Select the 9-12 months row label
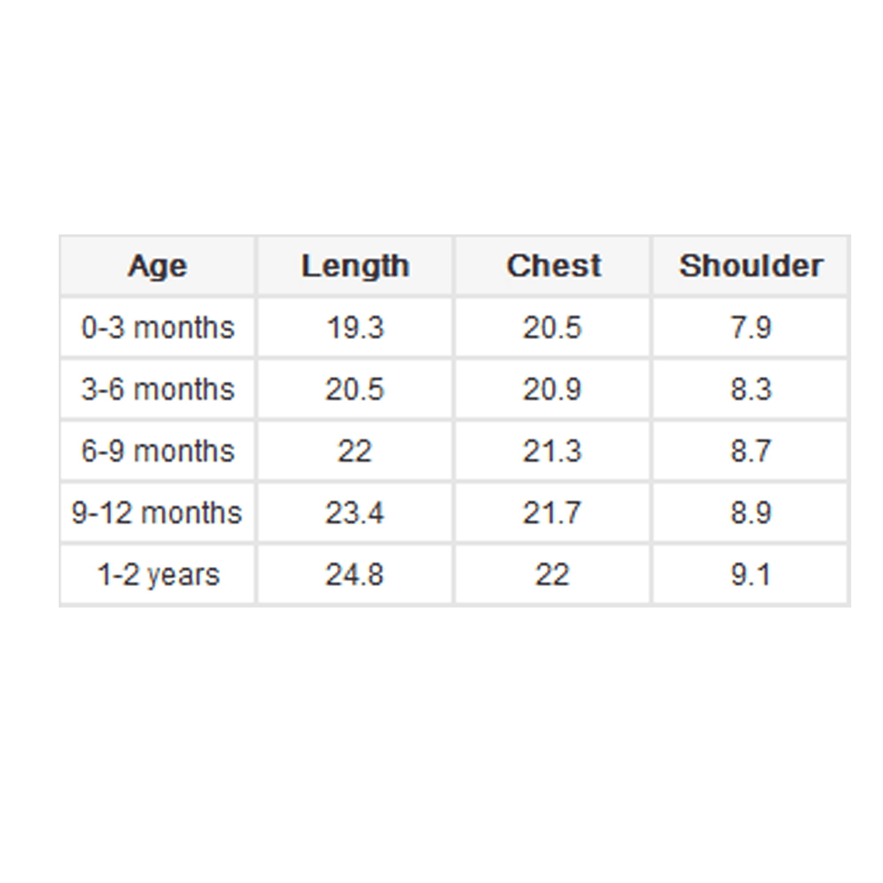This screenshot has height=883, width=883. point(157,512)
